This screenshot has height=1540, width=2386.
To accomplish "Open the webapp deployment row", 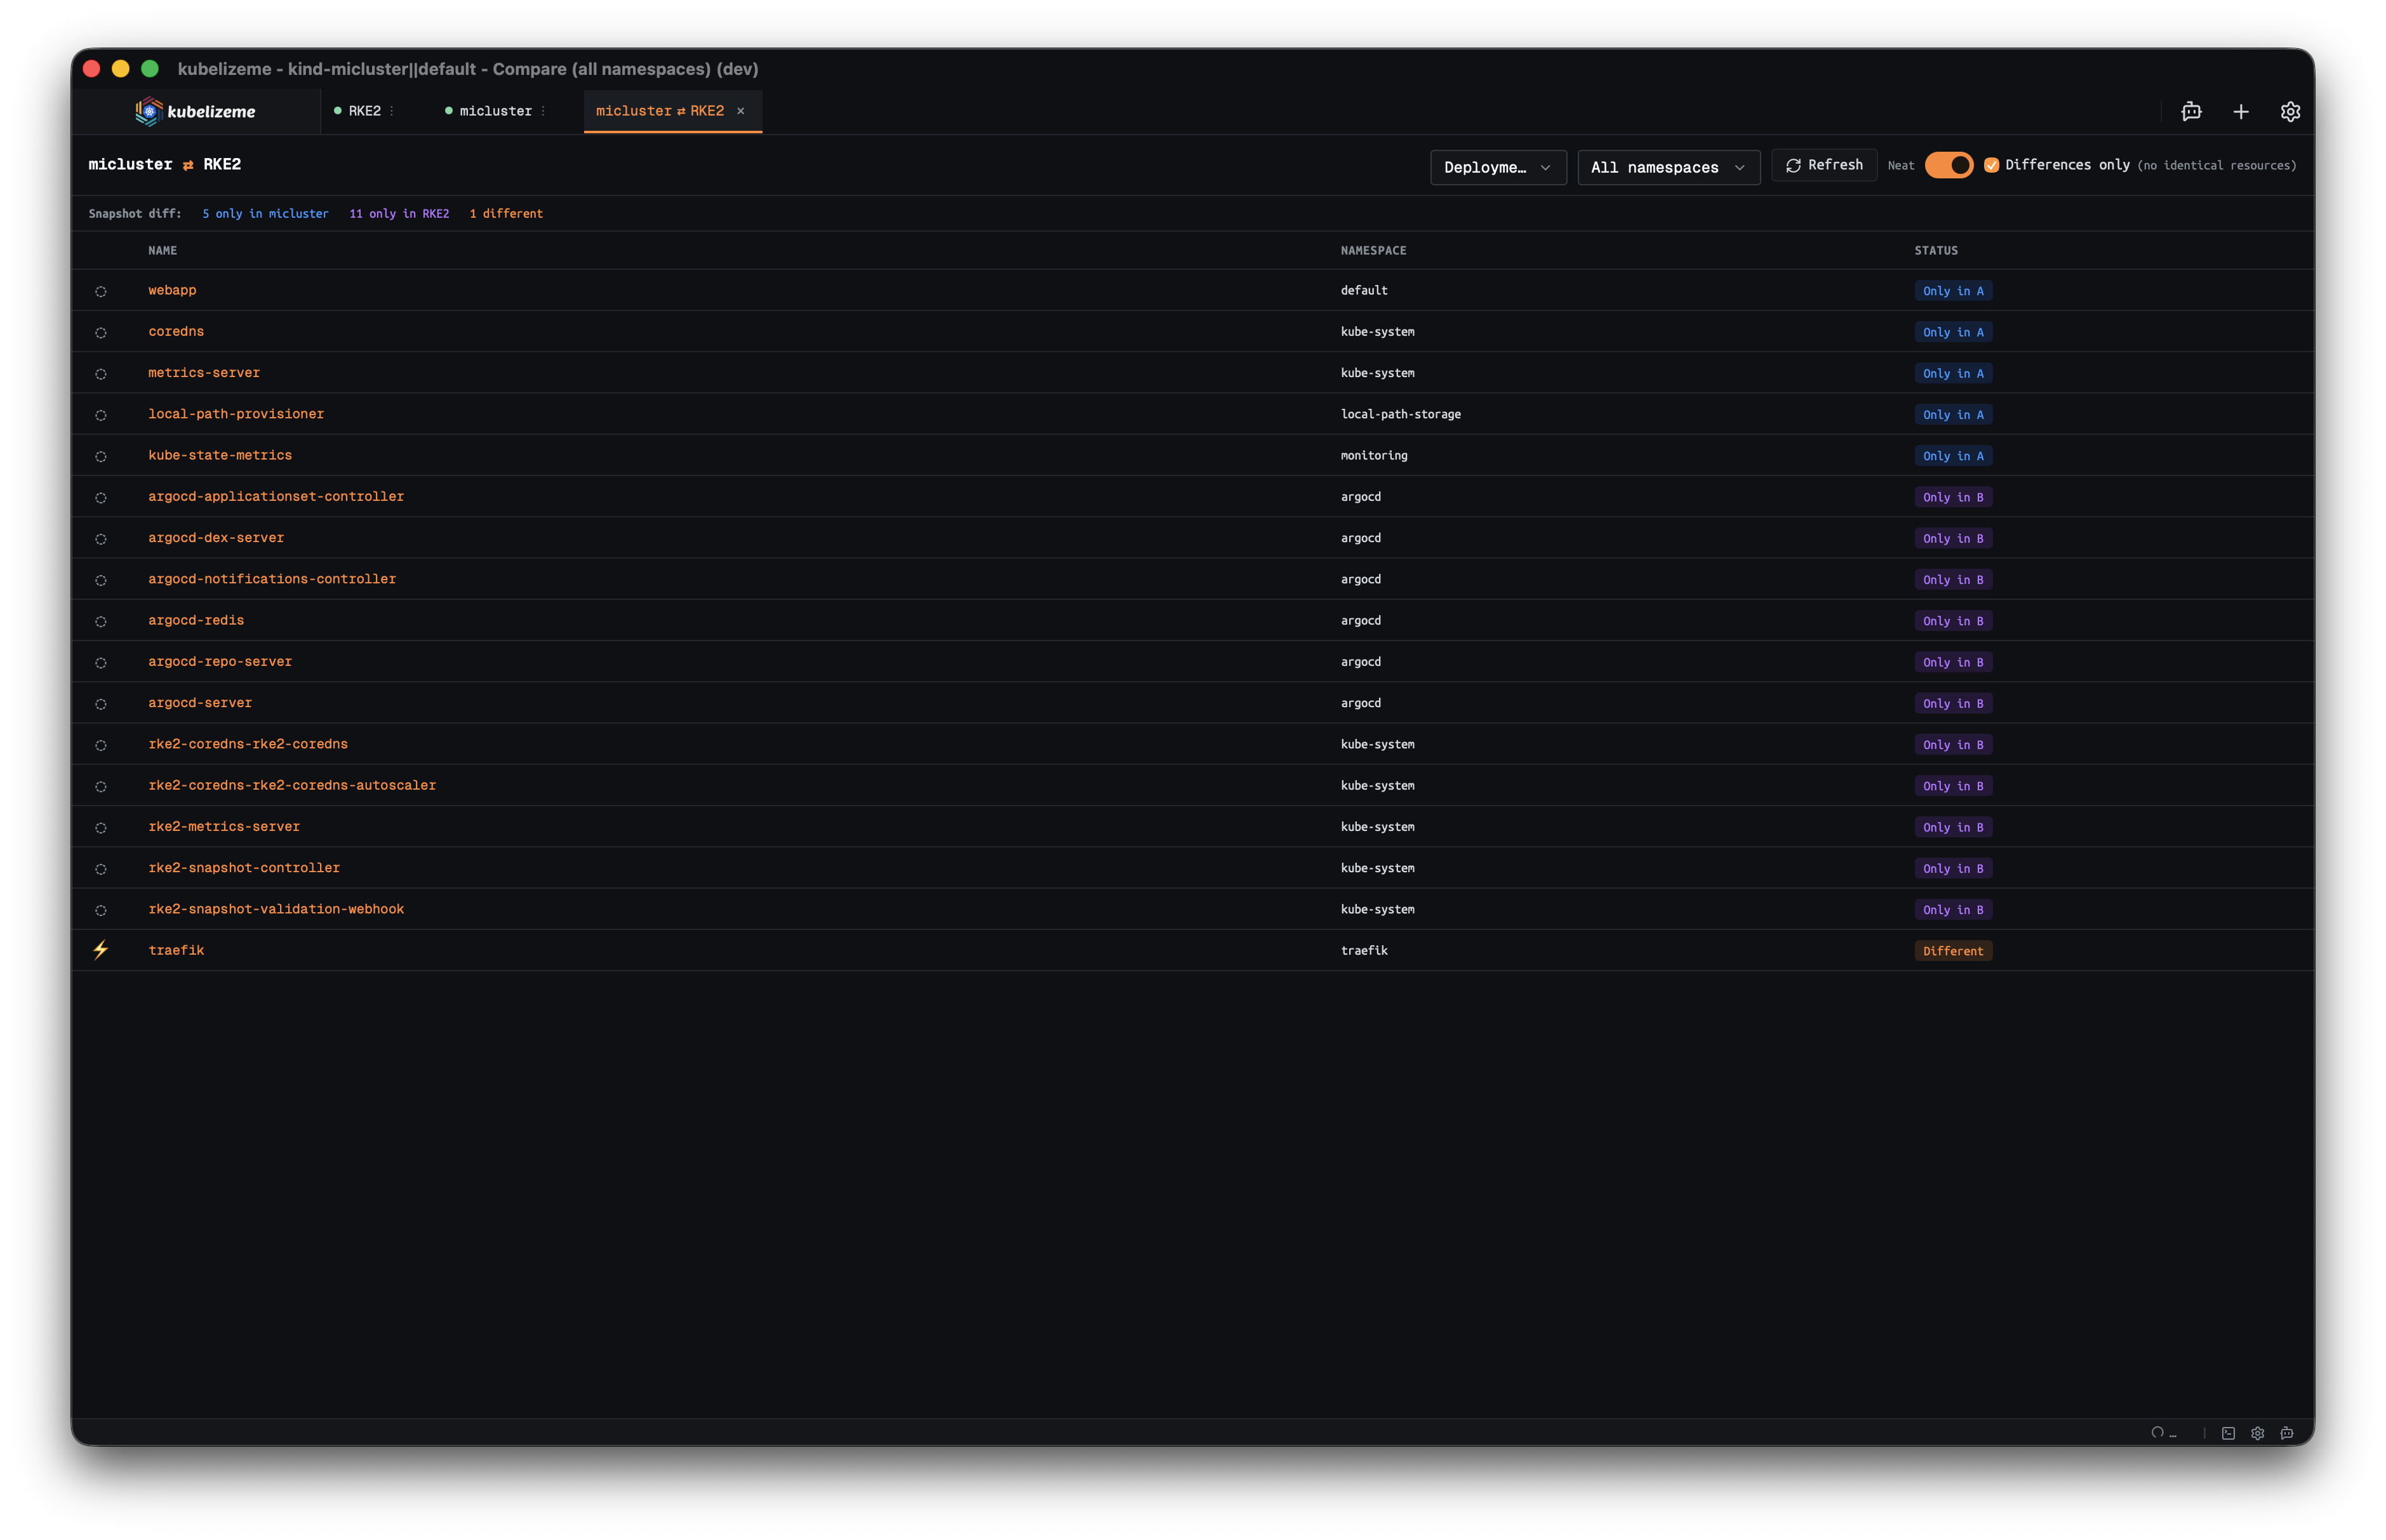I will [x=1192, y=290].
